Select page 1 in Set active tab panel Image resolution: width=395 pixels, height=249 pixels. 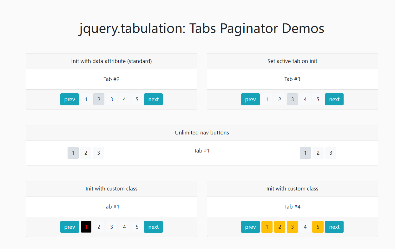coord(267,99)
